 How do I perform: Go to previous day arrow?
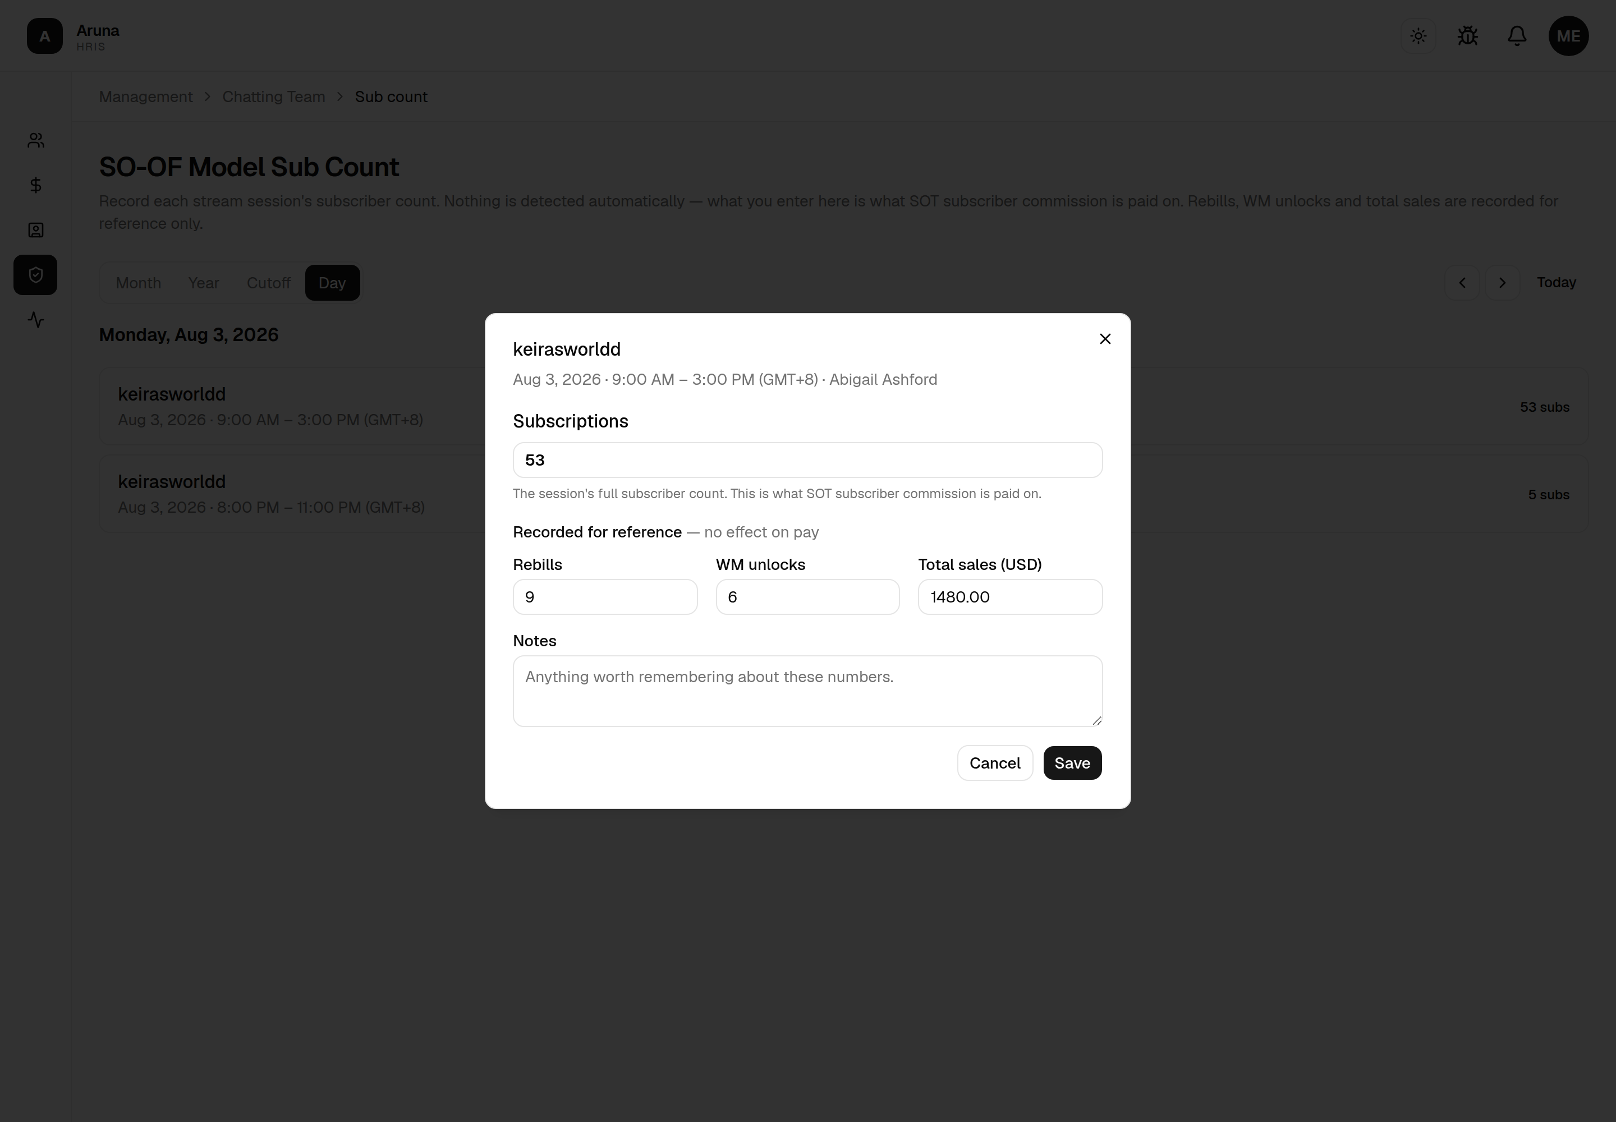1462,283
